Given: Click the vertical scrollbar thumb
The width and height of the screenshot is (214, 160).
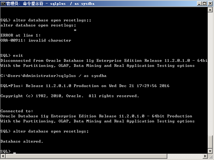Looking at the screenshot, I should click(x=210, y=142).
